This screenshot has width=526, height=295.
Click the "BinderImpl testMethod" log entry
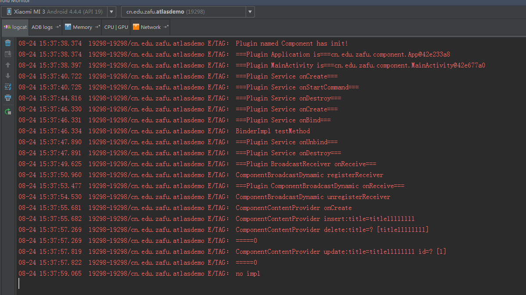coord(272,131)
